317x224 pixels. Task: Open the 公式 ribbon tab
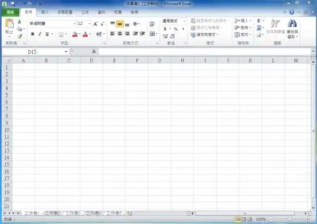coord(85,11)
